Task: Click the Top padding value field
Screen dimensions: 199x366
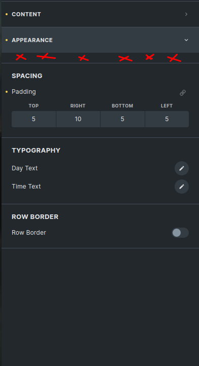Action: pyautogui.click(x=34, y=119)
